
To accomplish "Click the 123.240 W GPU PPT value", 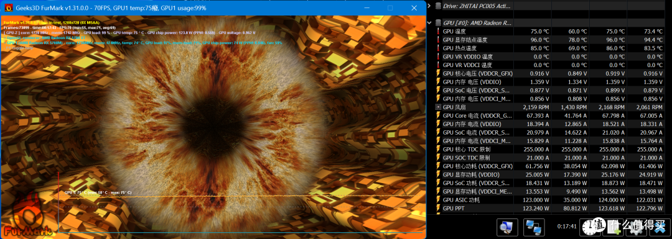I will (536, 208).
